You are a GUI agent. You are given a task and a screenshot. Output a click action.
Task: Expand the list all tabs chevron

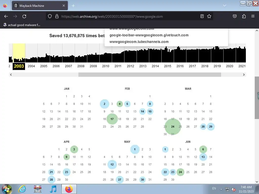coord(225,6)
